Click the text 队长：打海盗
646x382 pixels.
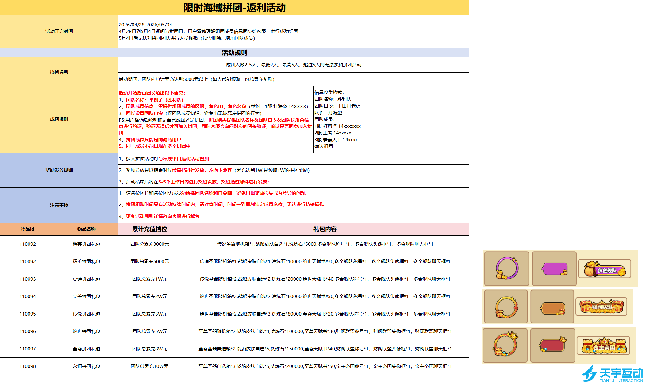point(328,113)
